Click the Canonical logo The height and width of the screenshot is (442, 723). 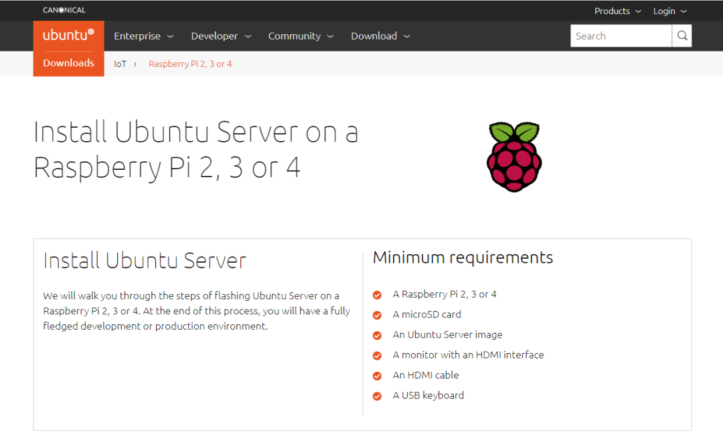tap(64, 10)
